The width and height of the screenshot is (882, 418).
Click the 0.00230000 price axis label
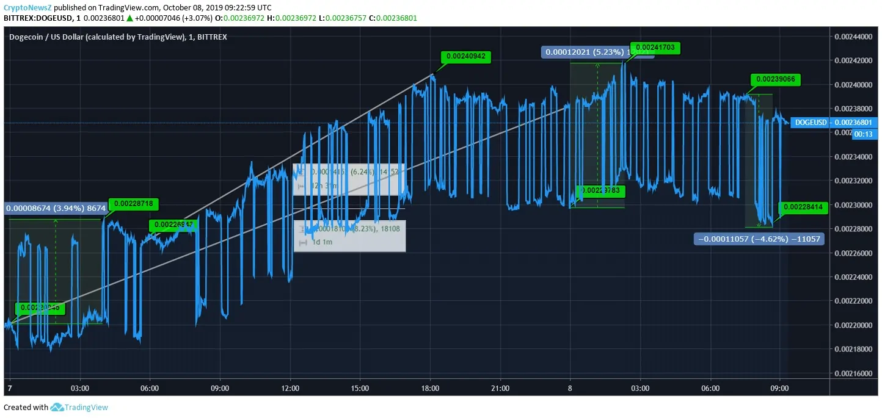coord(852,205)
